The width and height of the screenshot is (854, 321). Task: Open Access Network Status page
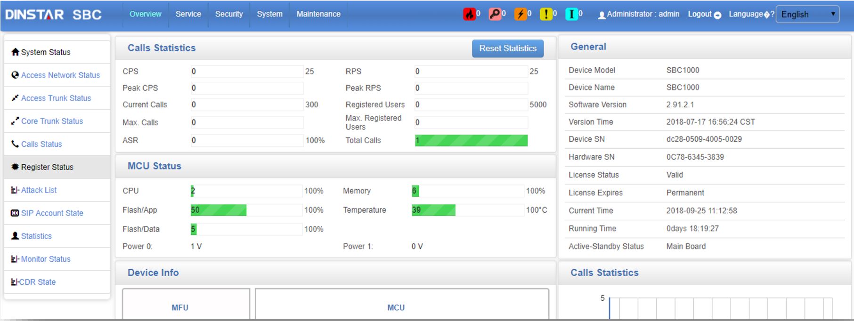click(x=60, y=75)
